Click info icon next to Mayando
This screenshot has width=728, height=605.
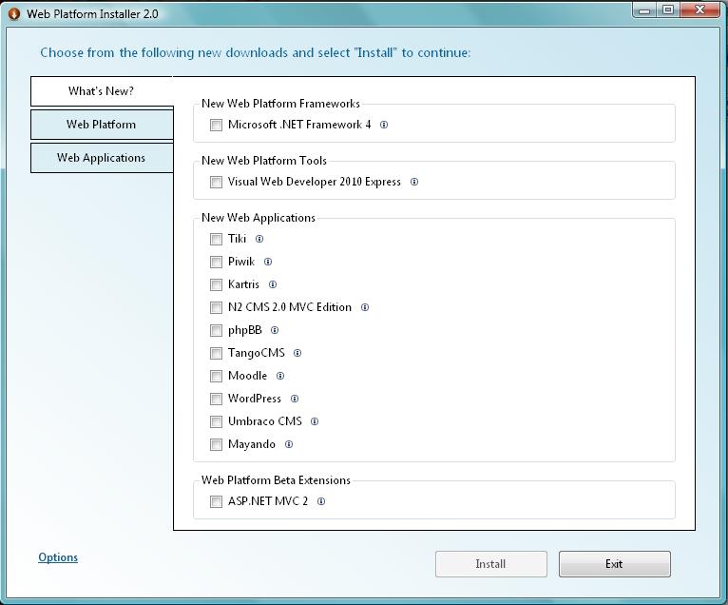289,444
